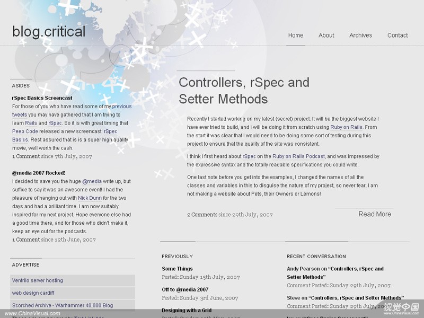Screen dimensions: 424x318
Task: Click the ASIDES section heading
Action: [x=21, y=86]
